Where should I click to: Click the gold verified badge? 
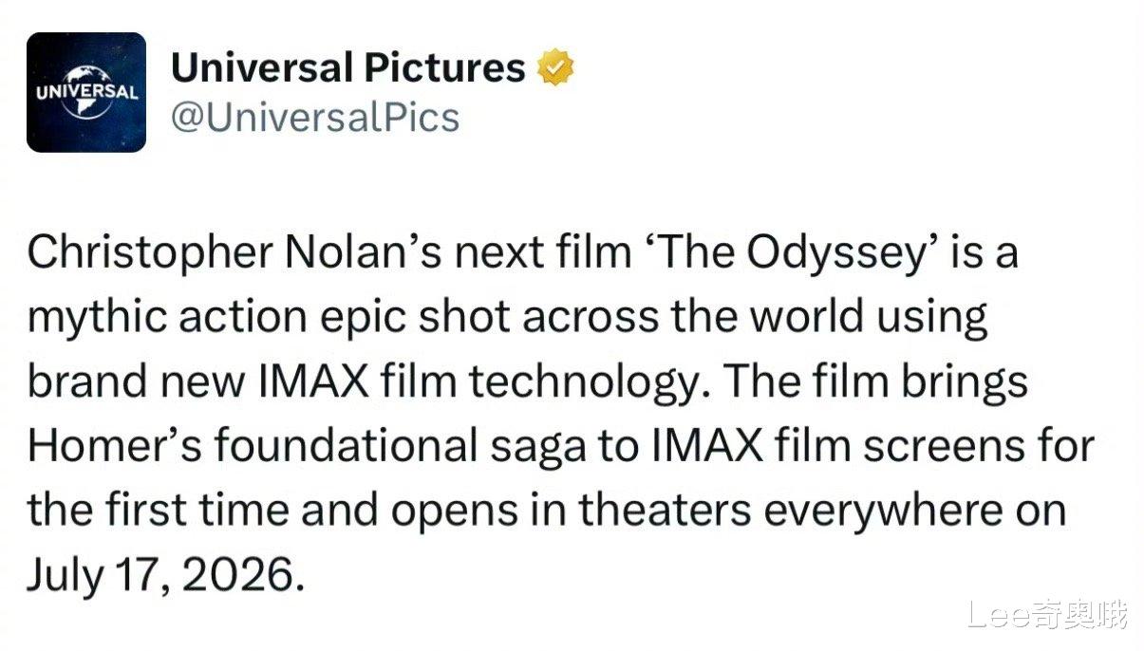[555, 70]
